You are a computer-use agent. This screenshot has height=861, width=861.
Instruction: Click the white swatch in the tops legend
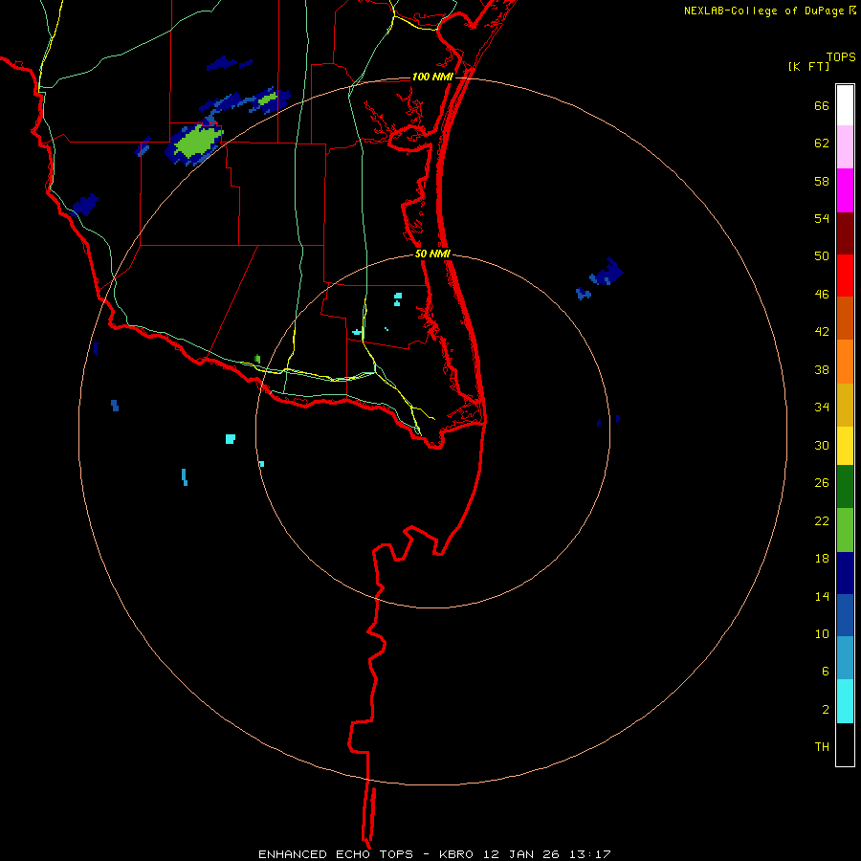[845, 105]
